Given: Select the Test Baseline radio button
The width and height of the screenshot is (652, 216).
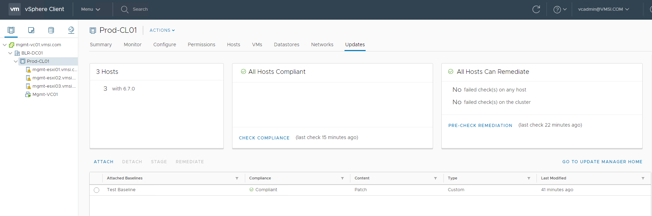Looking at the screenshot, I should coord(97,190).
